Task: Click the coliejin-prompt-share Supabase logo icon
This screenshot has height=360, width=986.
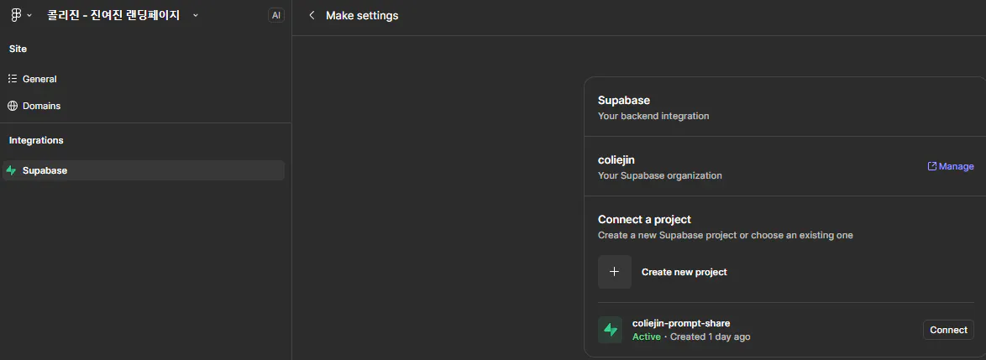Action: [x=610, y=330]
